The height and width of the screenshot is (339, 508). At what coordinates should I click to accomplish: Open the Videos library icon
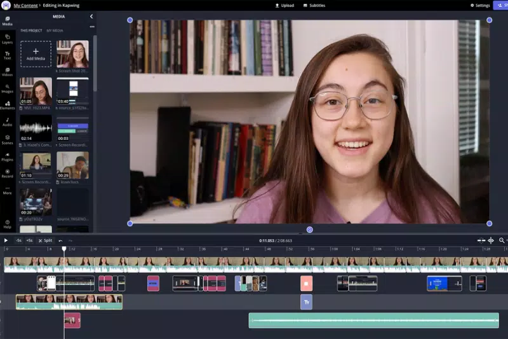(x=7, y=73)
